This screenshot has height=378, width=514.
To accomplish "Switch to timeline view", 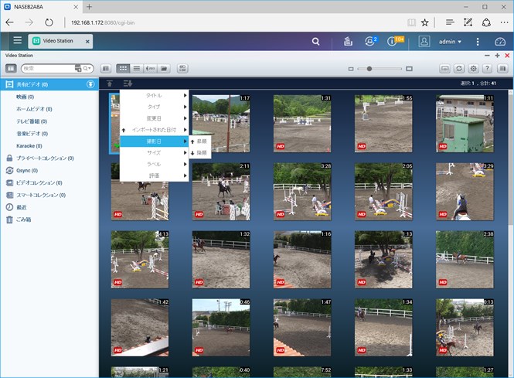I will [x=150, y=69].
